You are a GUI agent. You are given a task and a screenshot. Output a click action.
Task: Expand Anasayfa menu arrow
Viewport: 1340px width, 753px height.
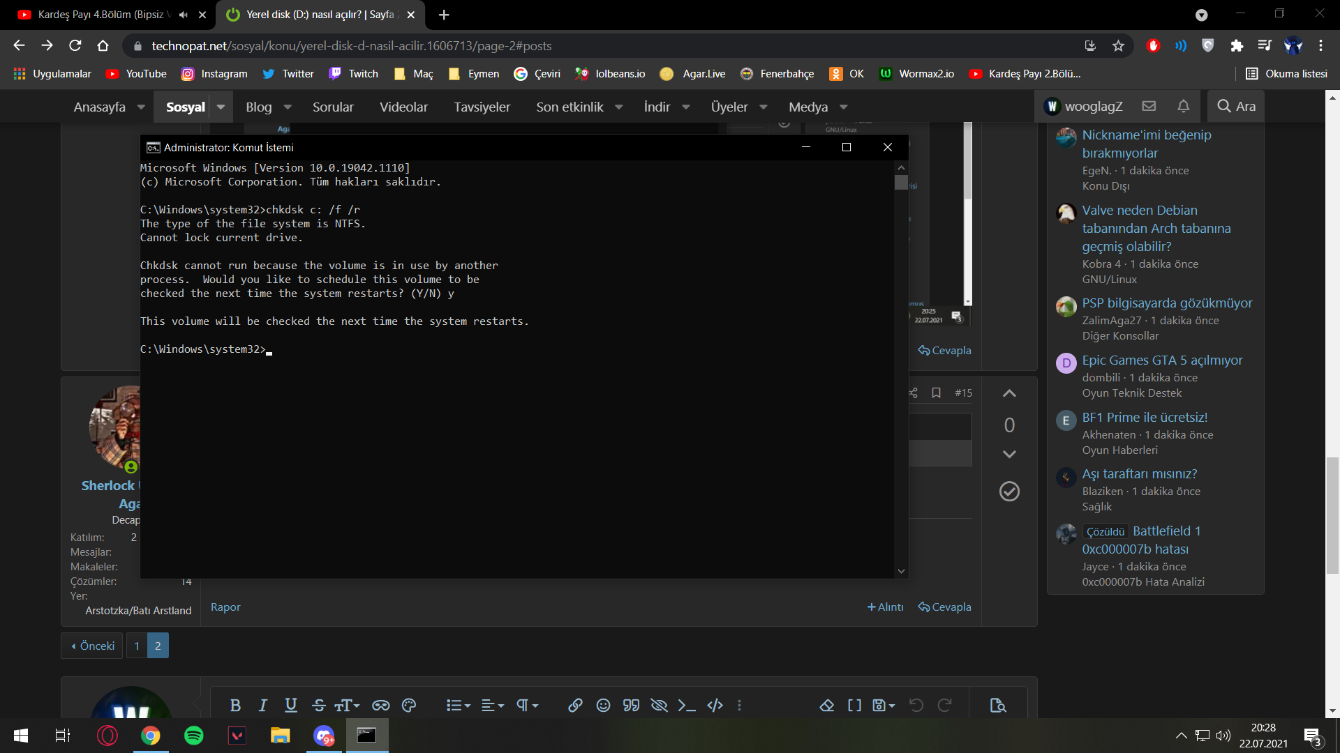coord(141,107)
